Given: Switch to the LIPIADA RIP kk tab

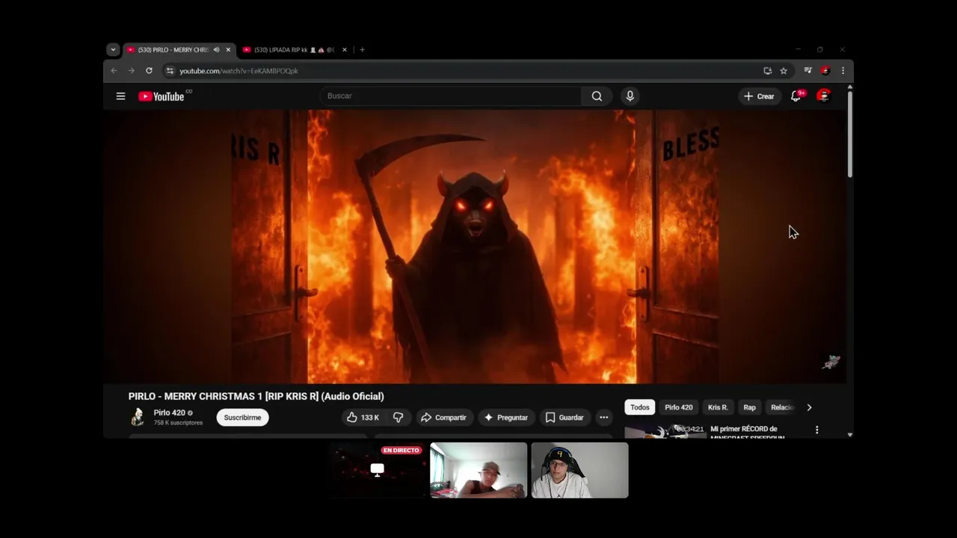Looking at the screenshot, I should 294,50.
